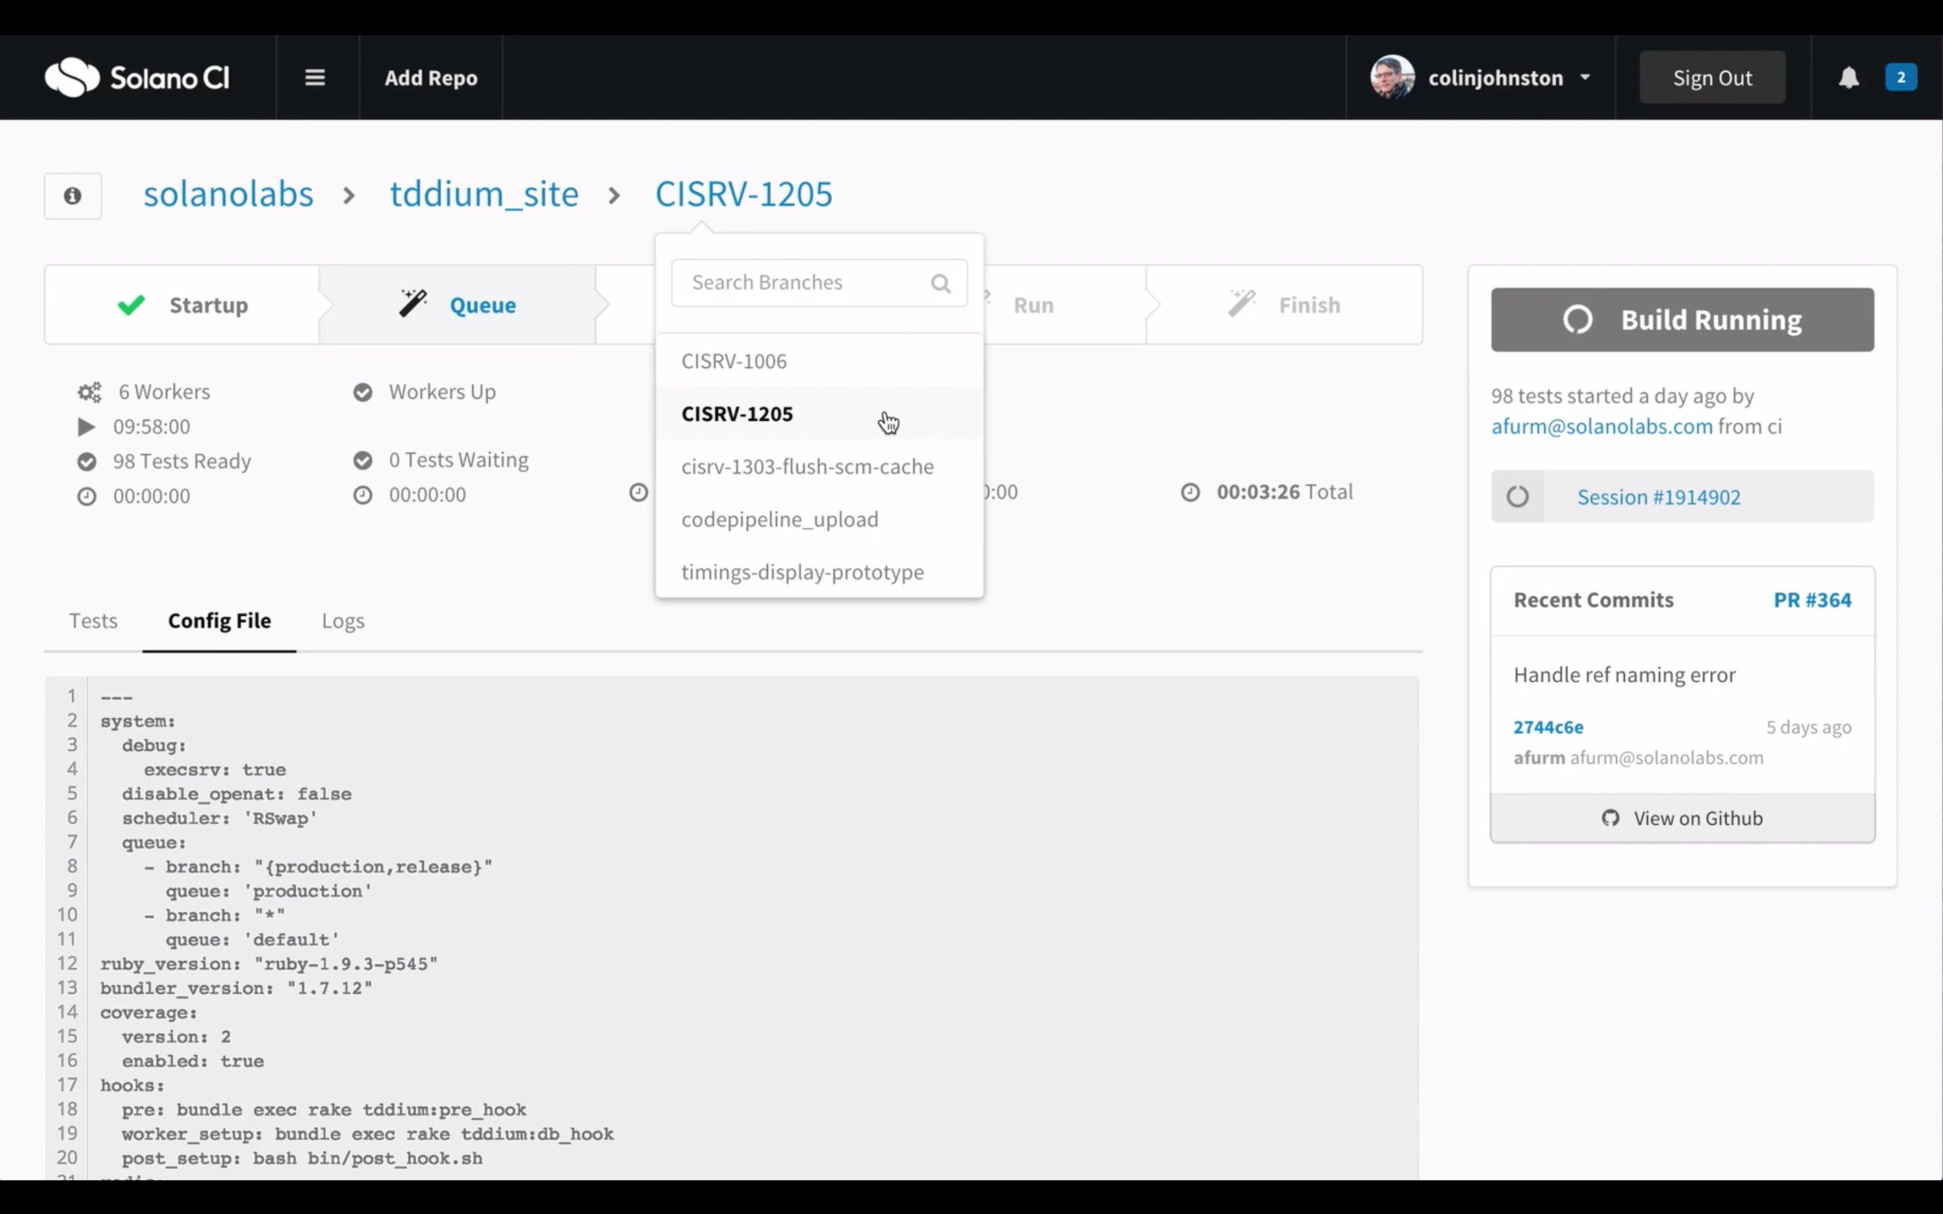
Task: Click the Solano CI logo
Action: coord(138,78)
